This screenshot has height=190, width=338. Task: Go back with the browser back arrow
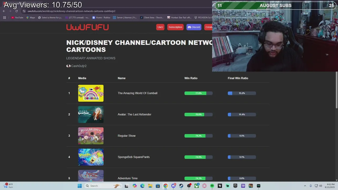tap(4, 11)
